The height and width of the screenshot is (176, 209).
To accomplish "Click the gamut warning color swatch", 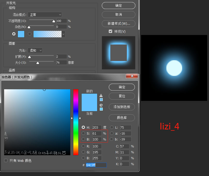I will 101,100.
